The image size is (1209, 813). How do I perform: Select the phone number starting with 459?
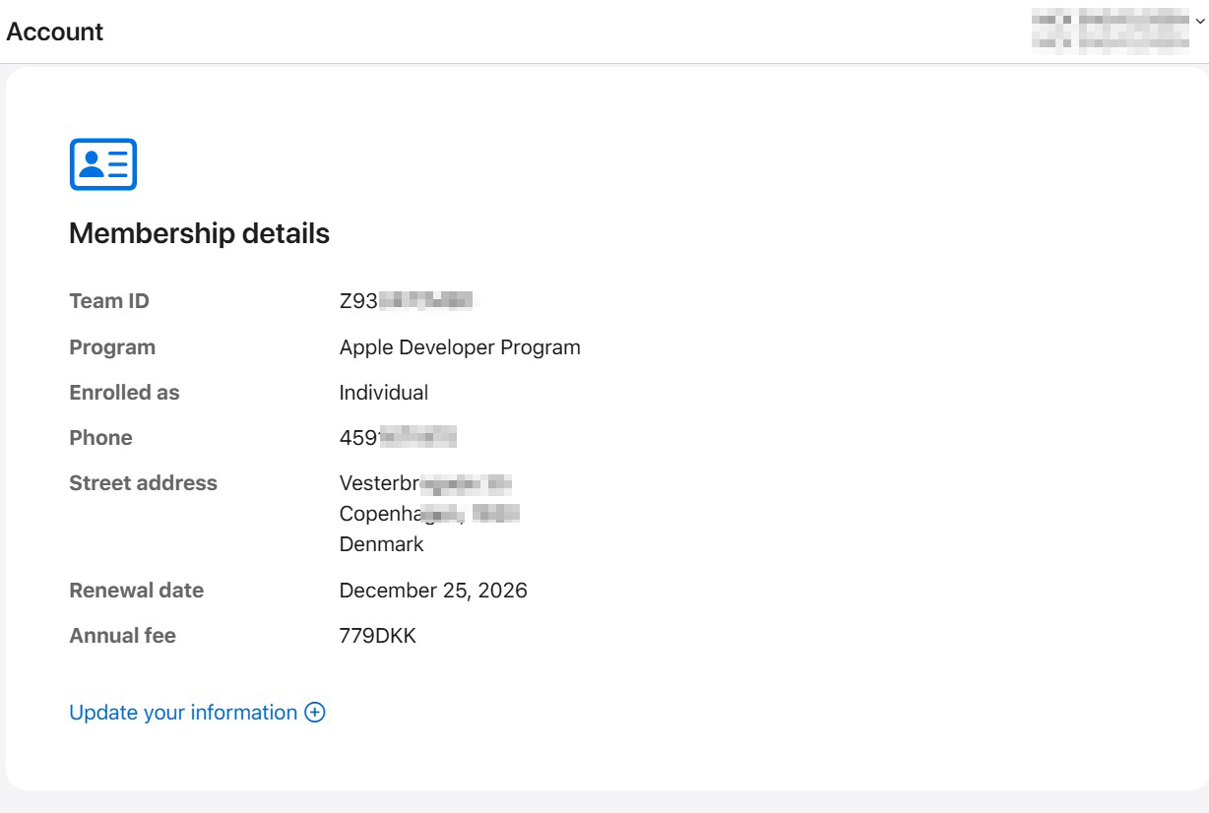[398, 438]
